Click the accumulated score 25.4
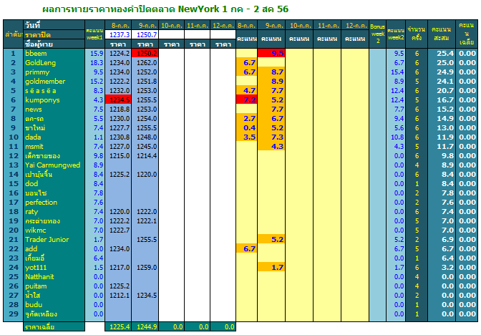 pos(442,54)
